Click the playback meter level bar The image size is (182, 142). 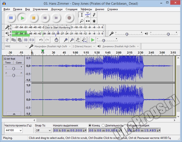57,33
